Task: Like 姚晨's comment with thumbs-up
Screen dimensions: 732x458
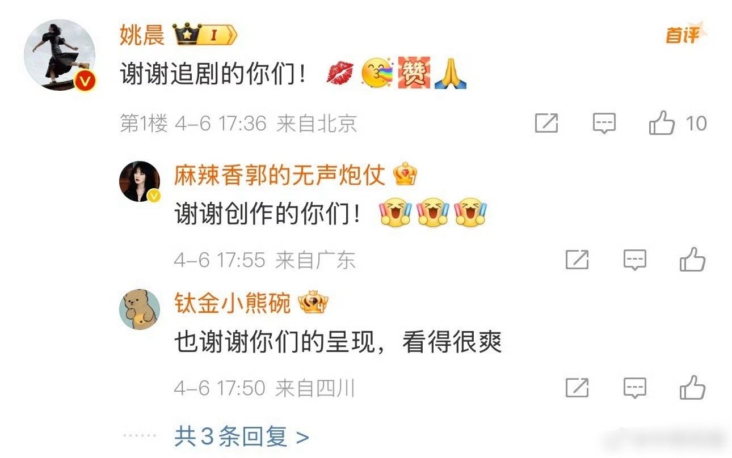Action: 662,122
